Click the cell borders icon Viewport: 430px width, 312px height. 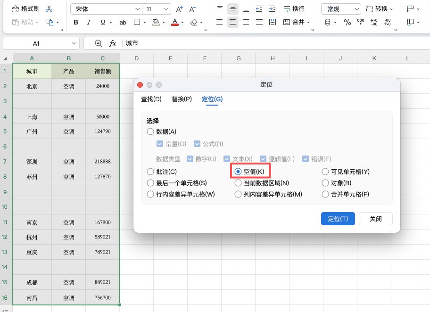click(137, 22)
